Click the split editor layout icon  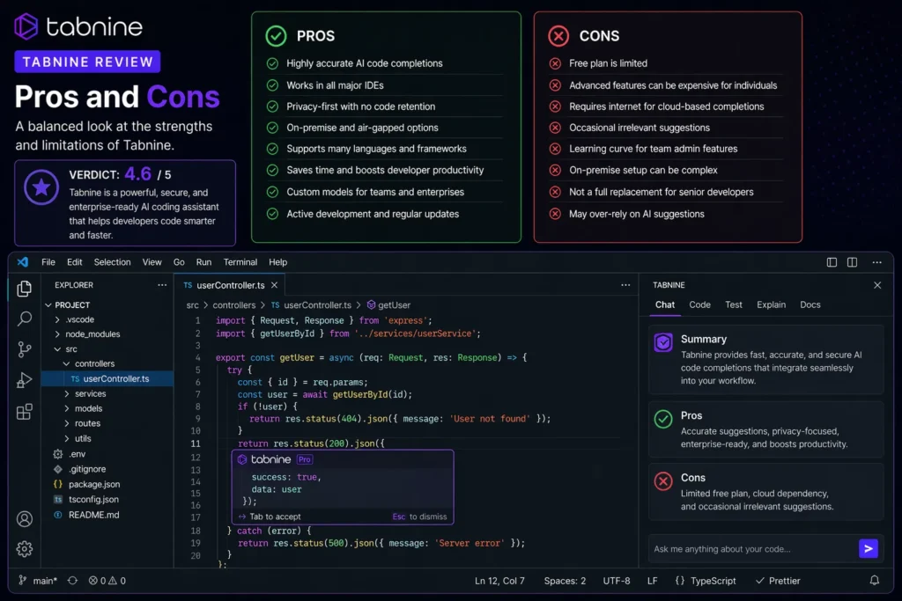[852, 262]
